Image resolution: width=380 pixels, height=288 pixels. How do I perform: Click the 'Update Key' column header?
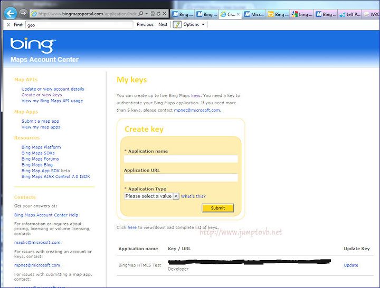[x=357, y=249]
